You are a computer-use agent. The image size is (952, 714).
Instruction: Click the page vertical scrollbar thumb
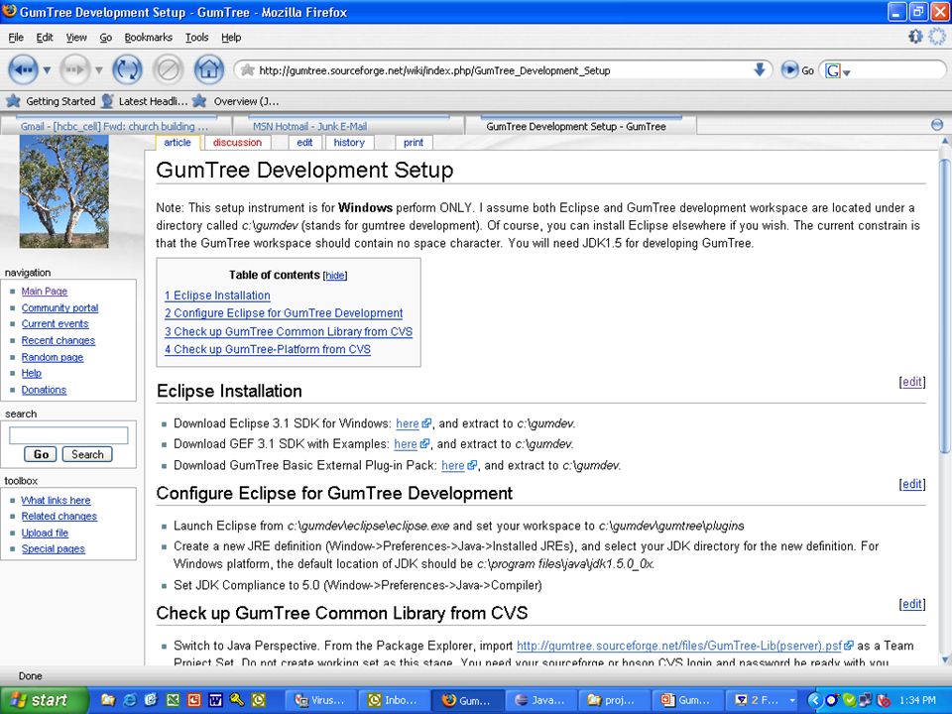[944, 306]
